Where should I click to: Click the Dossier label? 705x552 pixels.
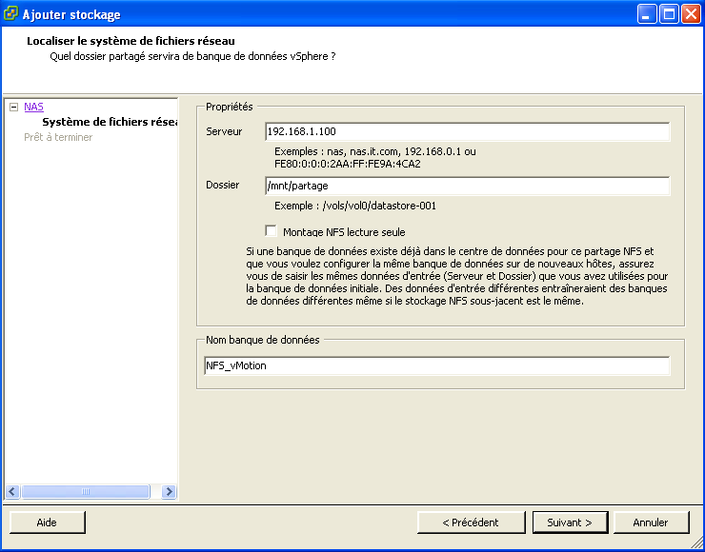223,185
